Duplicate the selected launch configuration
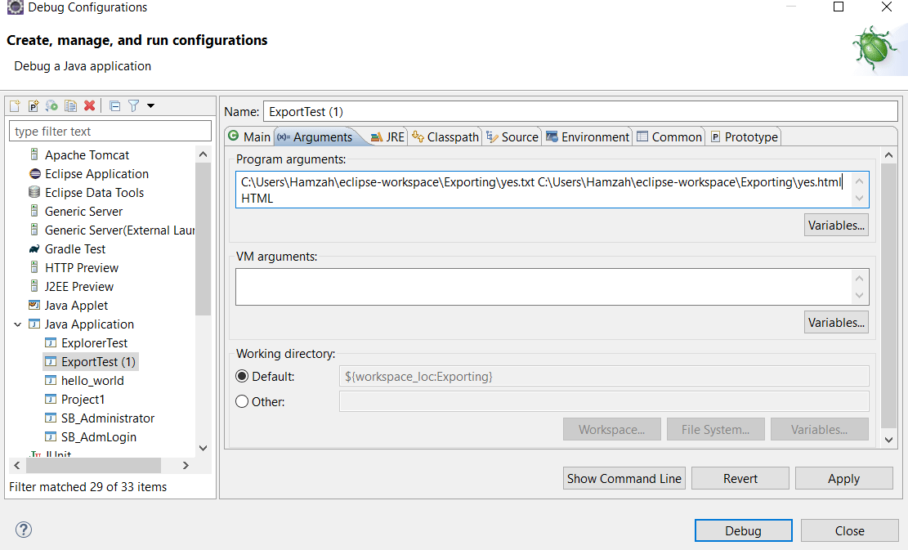Viewport: 908px width, 550px height. 69,105
